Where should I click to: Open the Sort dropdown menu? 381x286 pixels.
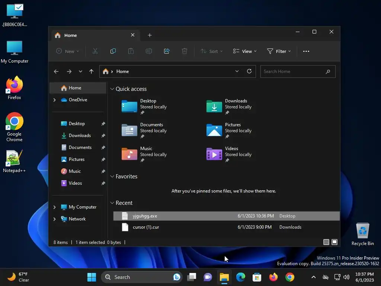(x=211, y=51)
